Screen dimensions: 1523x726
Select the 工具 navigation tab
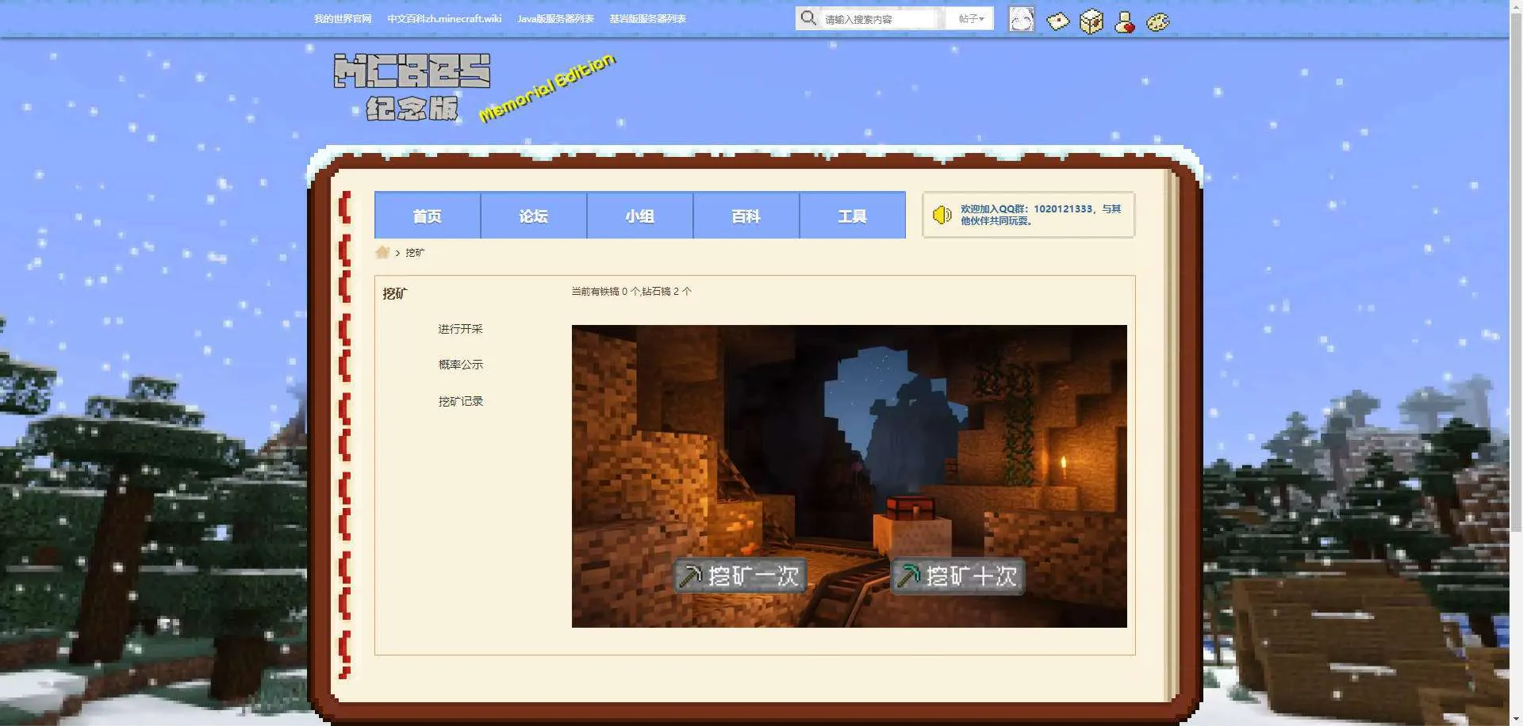852,216
